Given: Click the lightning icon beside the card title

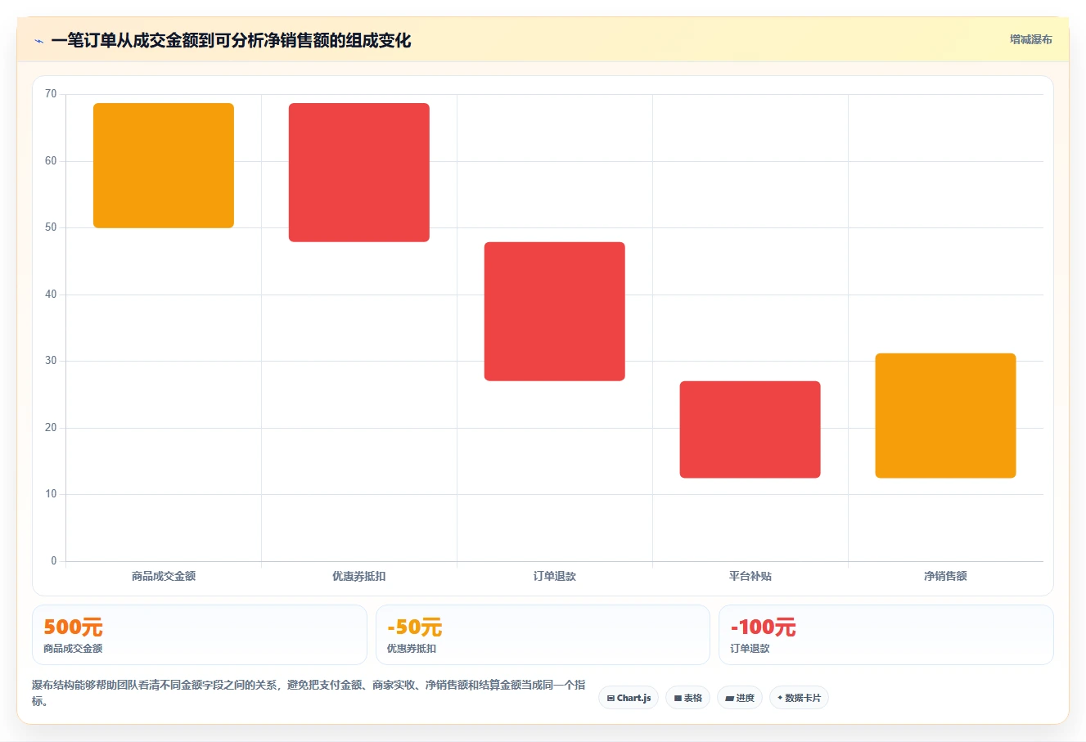Looking at the screenshot, I should tap(38, 41).
